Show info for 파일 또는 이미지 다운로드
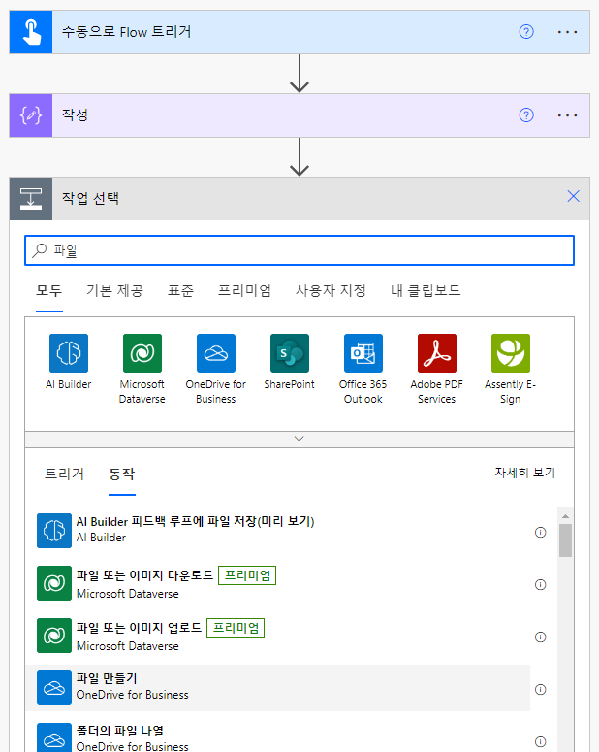The height and width of the screenshot is (752, 599). [540, 585]
